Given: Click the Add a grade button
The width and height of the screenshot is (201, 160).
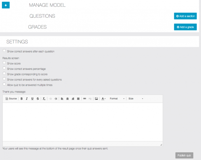Looking at the screenshot, I should point(185,27).
